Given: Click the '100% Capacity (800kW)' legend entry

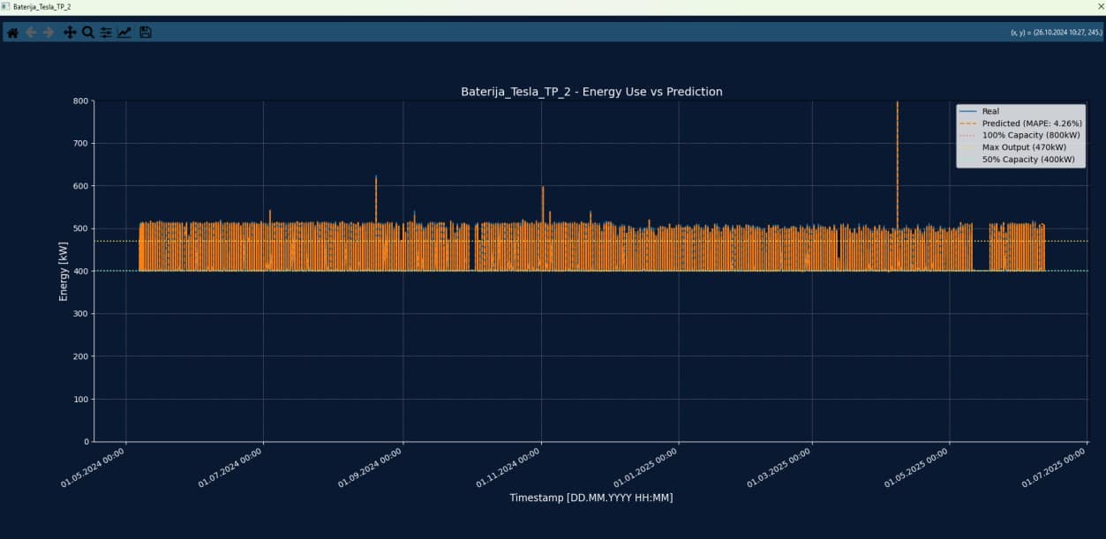Looking at the screenshot, I should tap(1031, 135).
